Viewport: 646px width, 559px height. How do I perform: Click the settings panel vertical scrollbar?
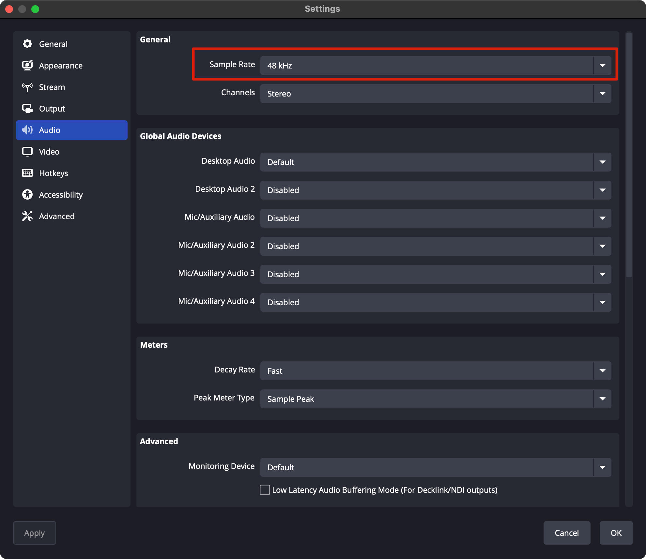tap(629, 155)
